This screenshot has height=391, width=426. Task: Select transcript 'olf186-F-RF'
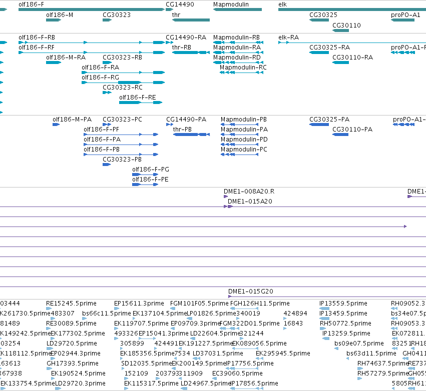[x=37, y=47]
